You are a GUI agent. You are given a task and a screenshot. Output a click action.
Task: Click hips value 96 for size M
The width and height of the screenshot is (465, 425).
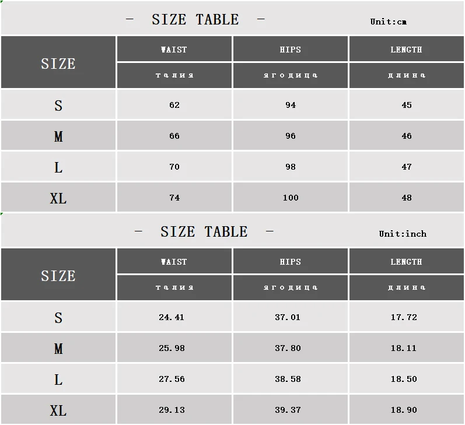(291, 136)
